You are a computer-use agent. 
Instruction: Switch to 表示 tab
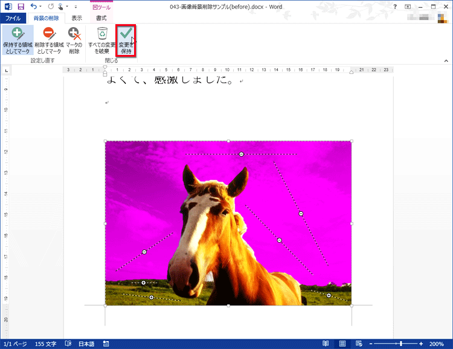tap(77, 18)
